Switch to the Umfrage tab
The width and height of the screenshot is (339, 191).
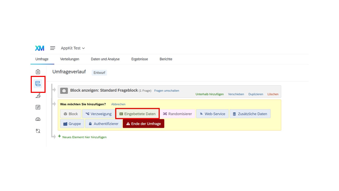(42, 59)
